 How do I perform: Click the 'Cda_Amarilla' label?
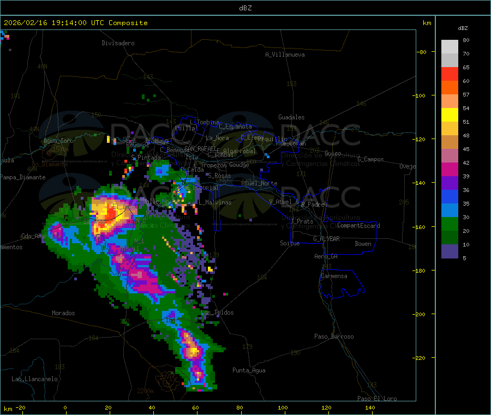click(x=41, y=236)
